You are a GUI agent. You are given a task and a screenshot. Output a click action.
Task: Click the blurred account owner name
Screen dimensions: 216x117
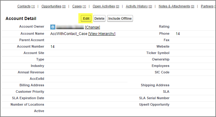pos(70,27)
